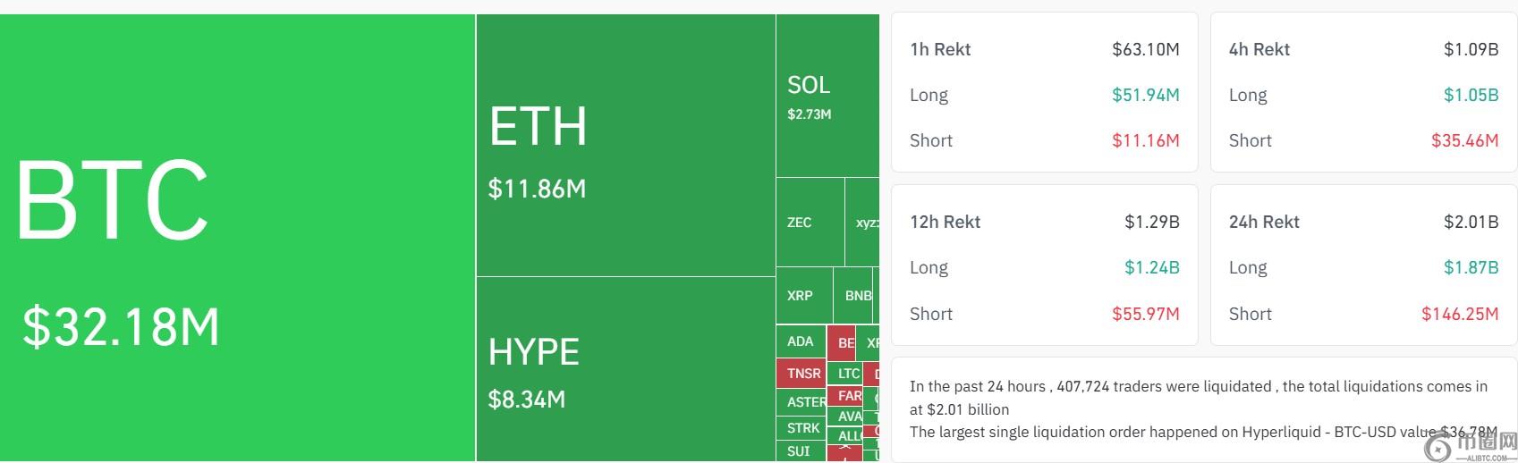Select the 12h Rekt card title

tap(945, 223)
